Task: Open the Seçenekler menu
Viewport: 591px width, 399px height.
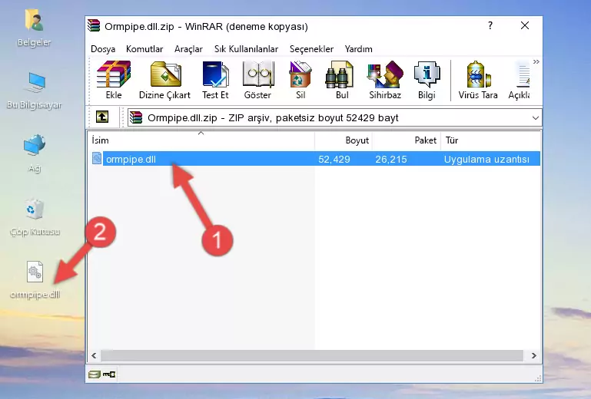Action: click(x=311, y=49)
